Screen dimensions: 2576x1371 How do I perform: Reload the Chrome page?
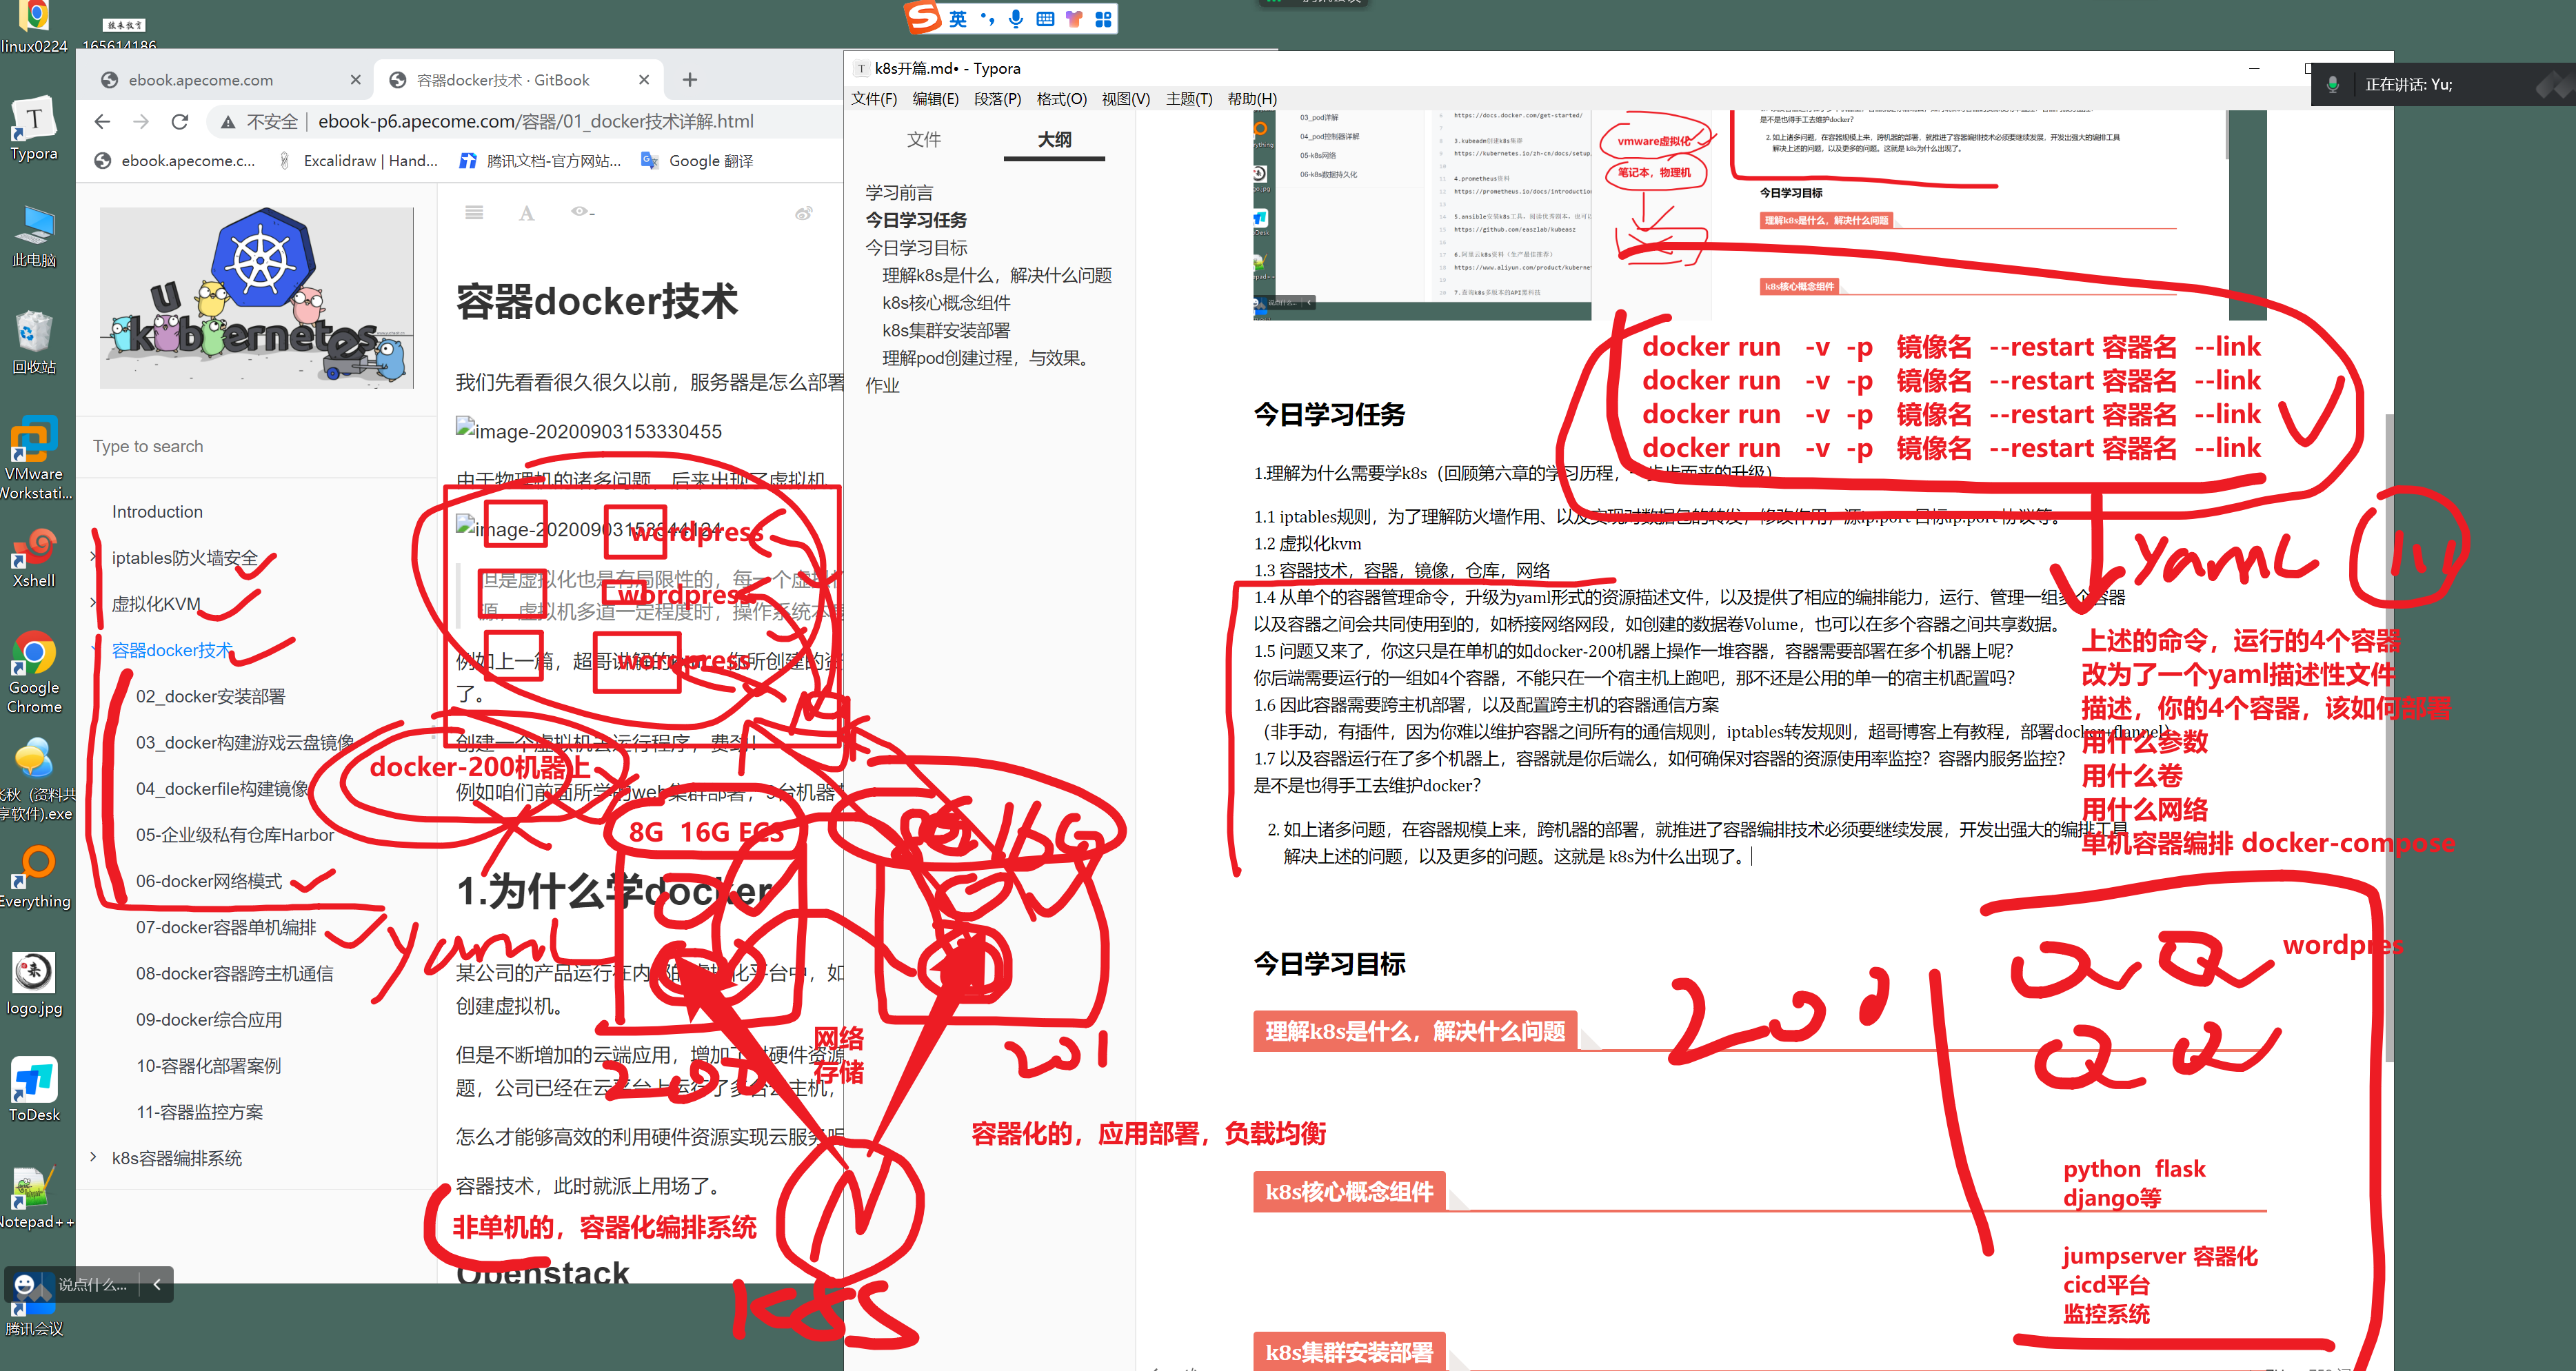coord(180,122)
